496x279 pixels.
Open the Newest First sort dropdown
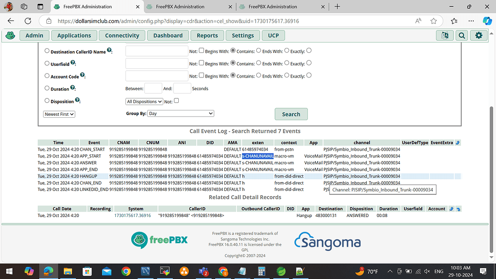[x=59, y=114]
